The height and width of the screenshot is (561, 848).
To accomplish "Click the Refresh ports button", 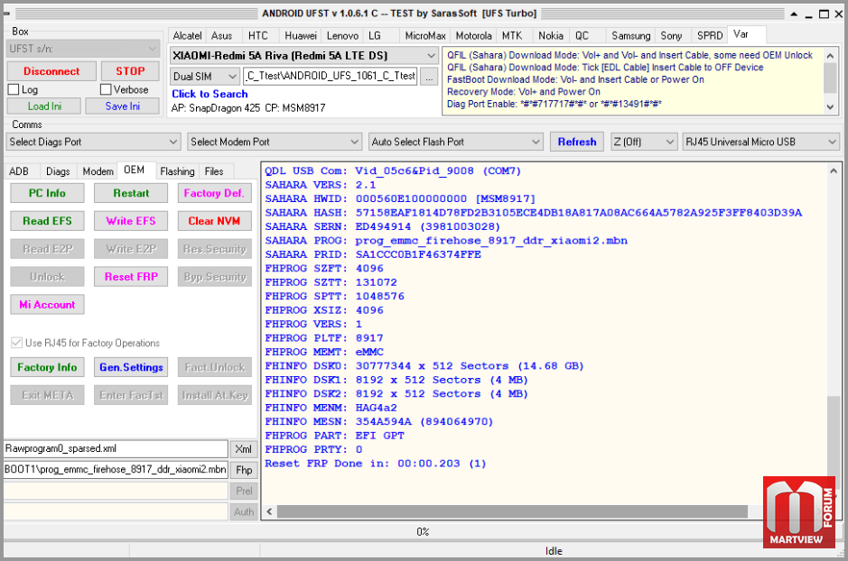I will point(577,142).
